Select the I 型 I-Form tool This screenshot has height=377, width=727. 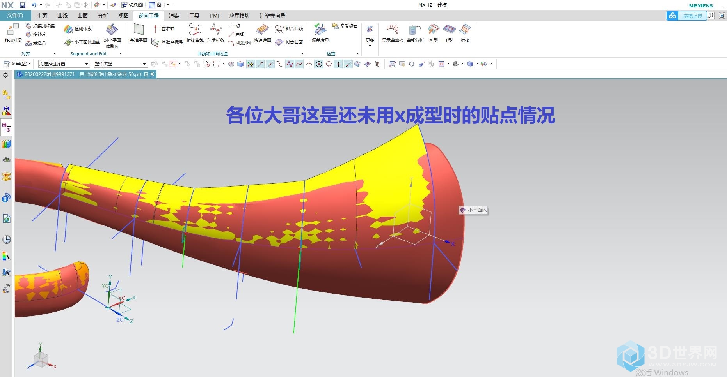[x=449, y=33]
